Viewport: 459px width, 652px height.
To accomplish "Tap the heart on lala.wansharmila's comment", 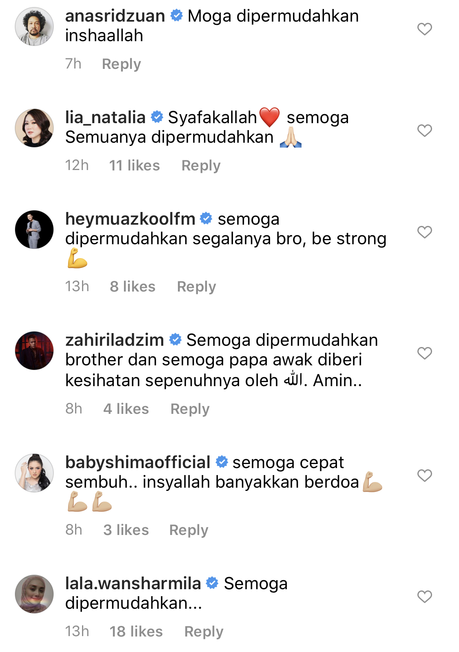I will coord(424,597).
